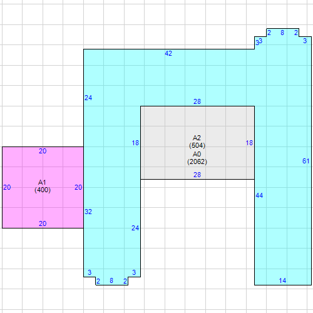Click the 18 dimension left of the gray rectangle
Screen dimensions: 313x313
(x=135, y=143)
